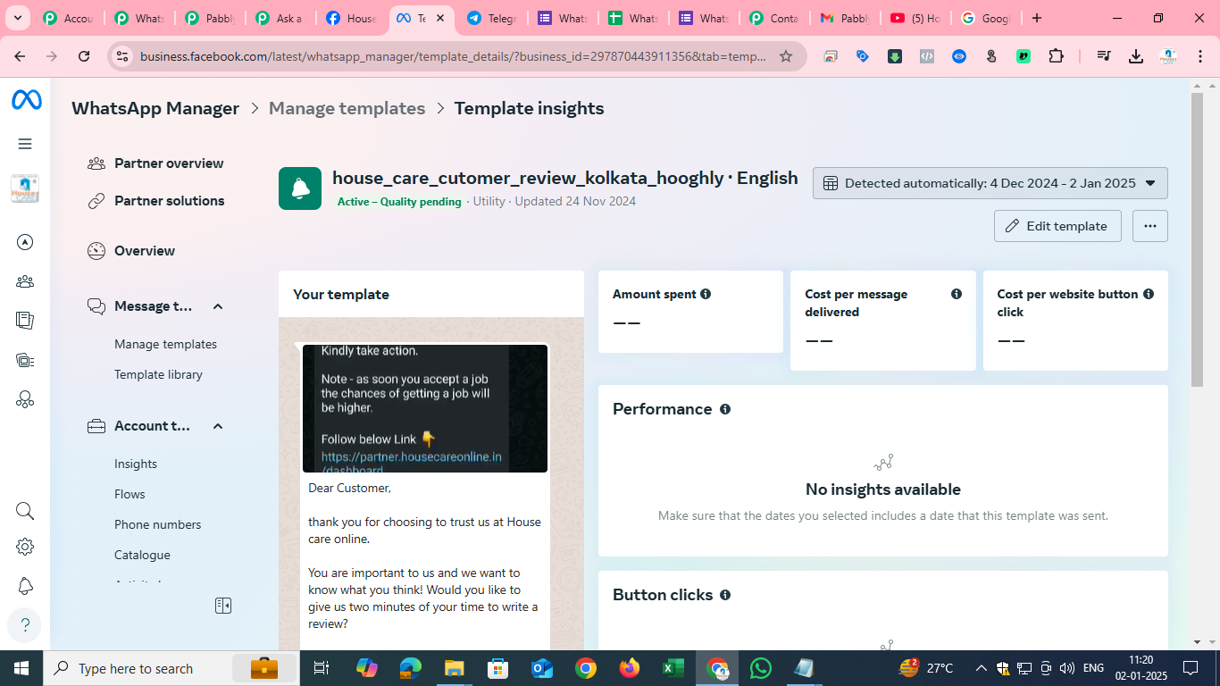Screen dimensions: 1220x686
Task: Open search with the magnifier rail icon
Action: pos(25,511)
